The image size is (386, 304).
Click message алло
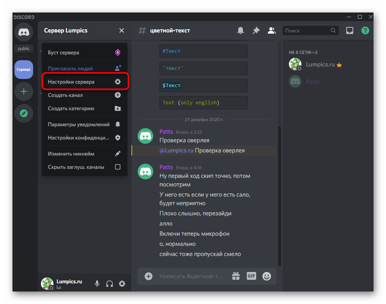coord(166,224)
